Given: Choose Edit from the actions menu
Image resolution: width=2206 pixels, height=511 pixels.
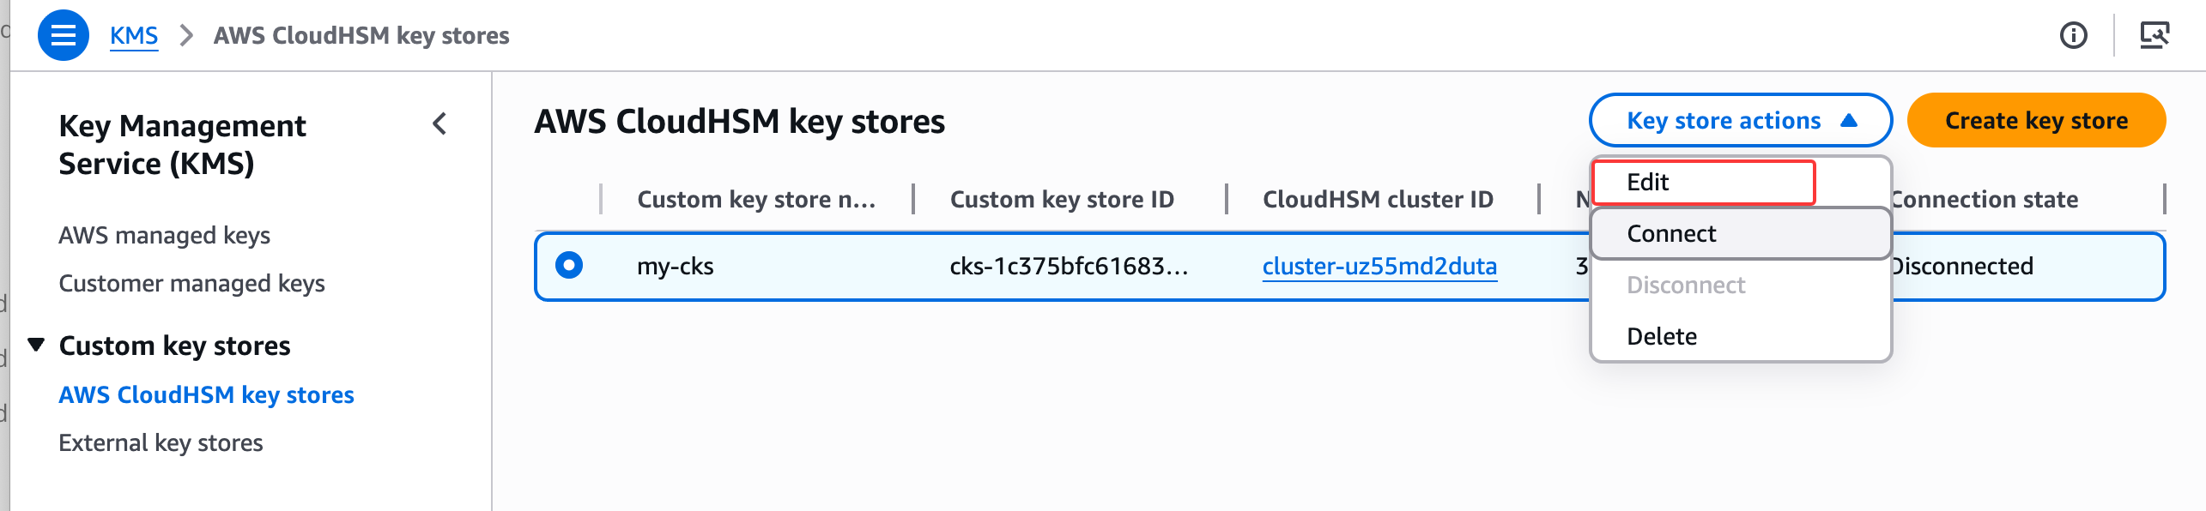Looking at the screenshot, I should click(x=1704, y=182).
